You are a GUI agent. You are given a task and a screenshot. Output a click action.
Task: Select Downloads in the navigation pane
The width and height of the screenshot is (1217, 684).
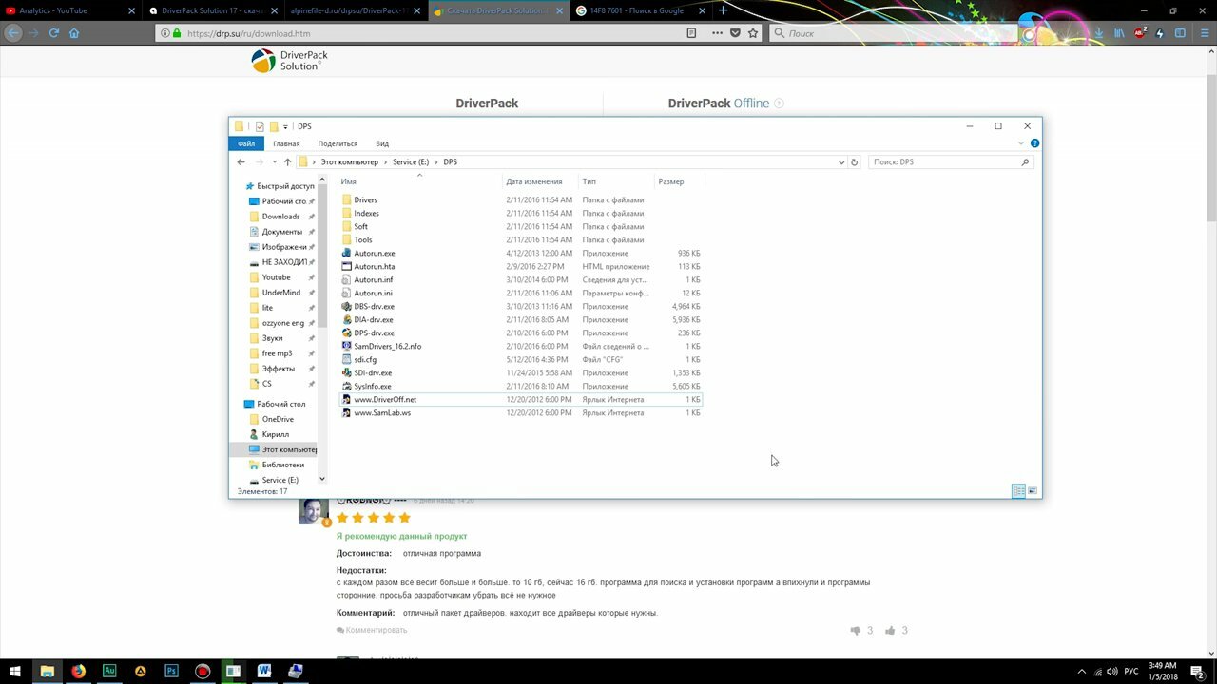(280, 217)
